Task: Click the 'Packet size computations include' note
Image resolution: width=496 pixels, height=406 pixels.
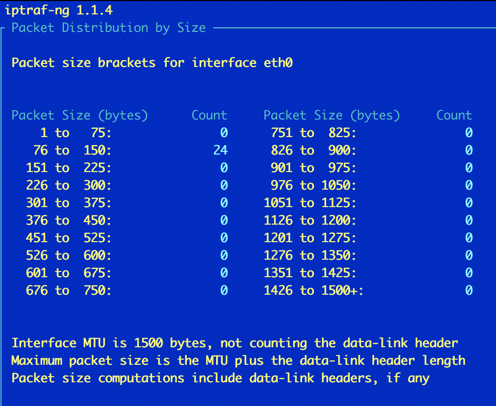Action: point(221,378)
